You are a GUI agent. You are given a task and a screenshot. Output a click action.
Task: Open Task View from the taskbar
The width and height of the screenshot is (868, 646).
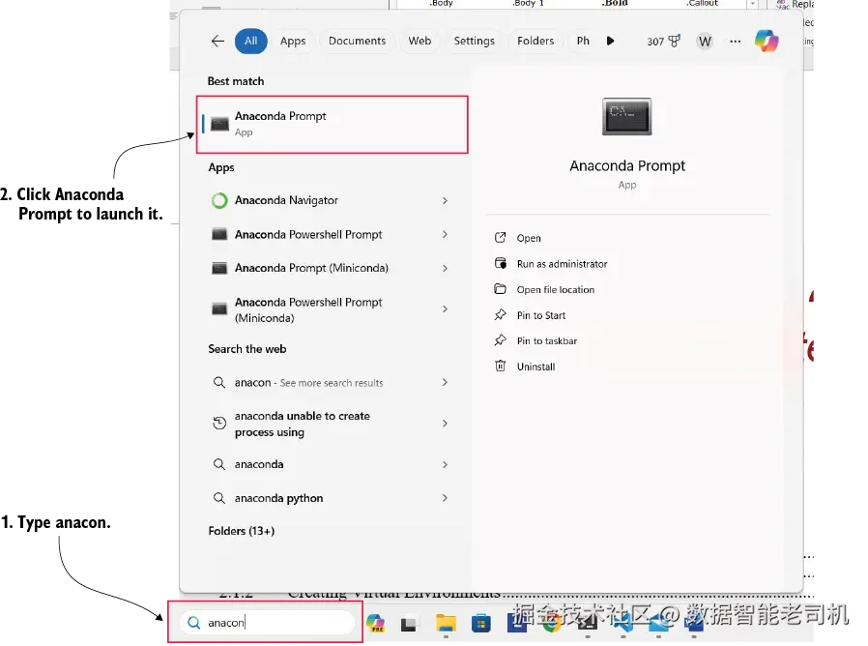pyautogui.click(x=409, y=624)
